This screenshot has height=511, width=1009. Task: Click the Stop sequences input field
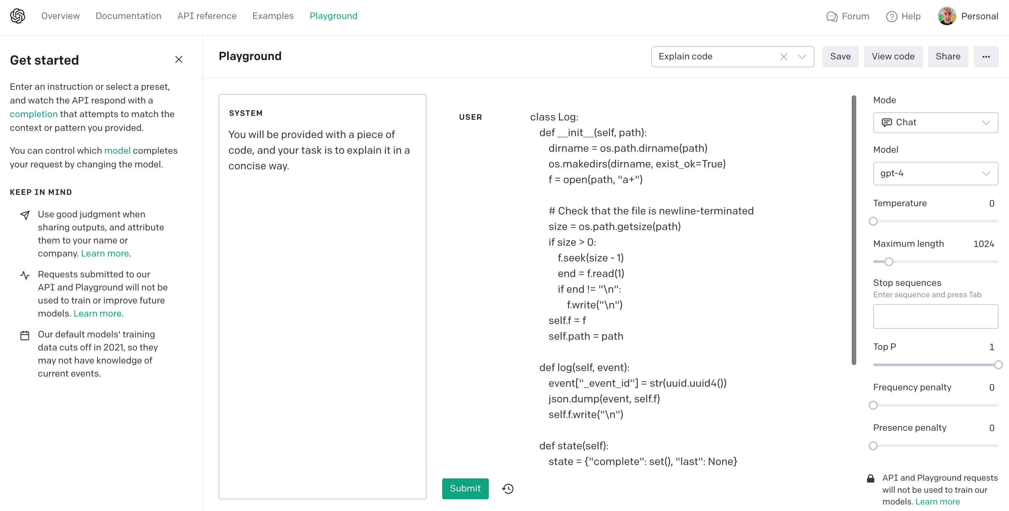point(935,317)
